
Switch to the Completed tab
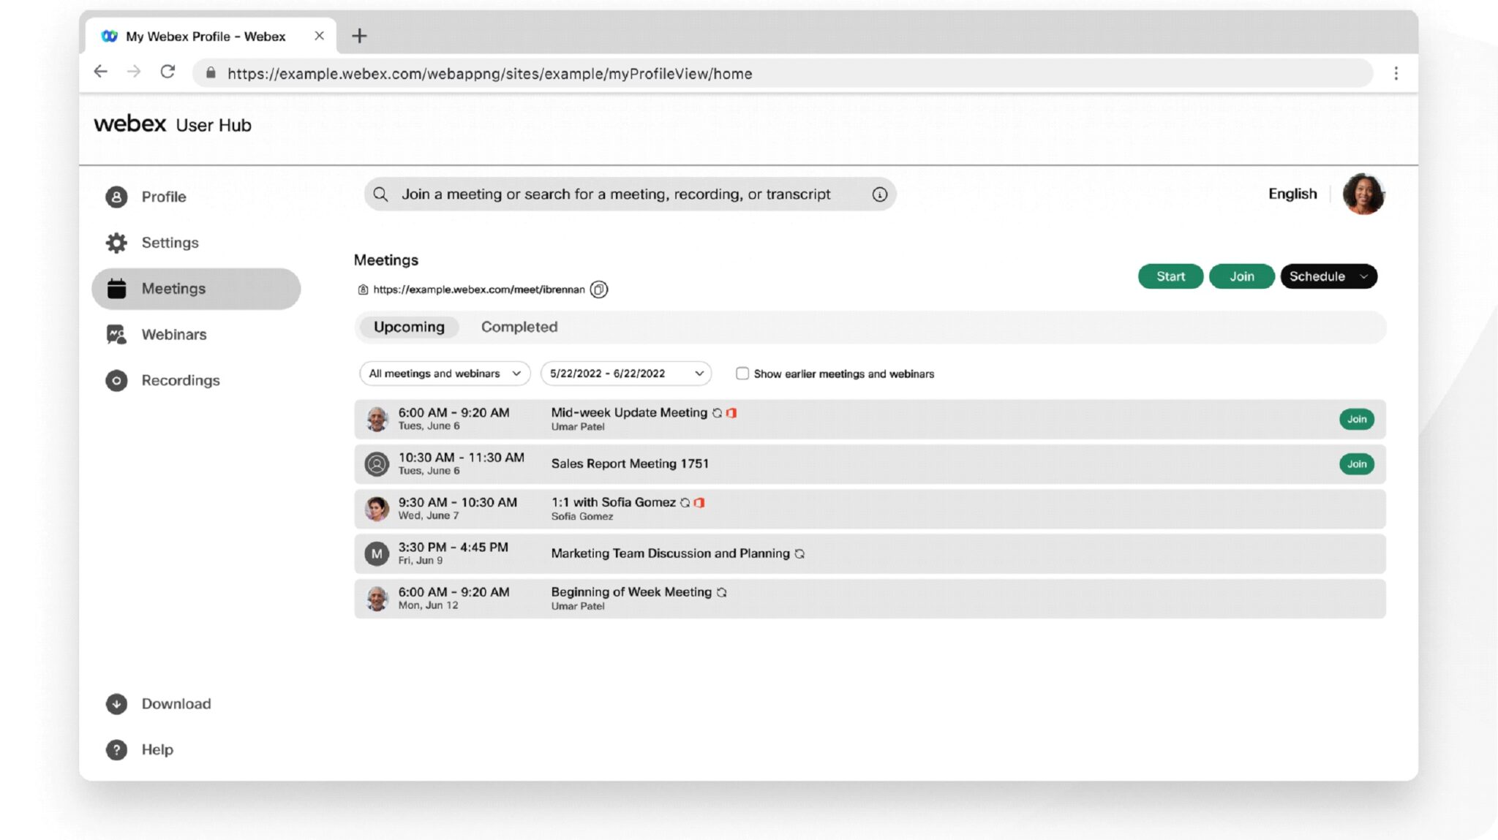[x=519, y=327]
